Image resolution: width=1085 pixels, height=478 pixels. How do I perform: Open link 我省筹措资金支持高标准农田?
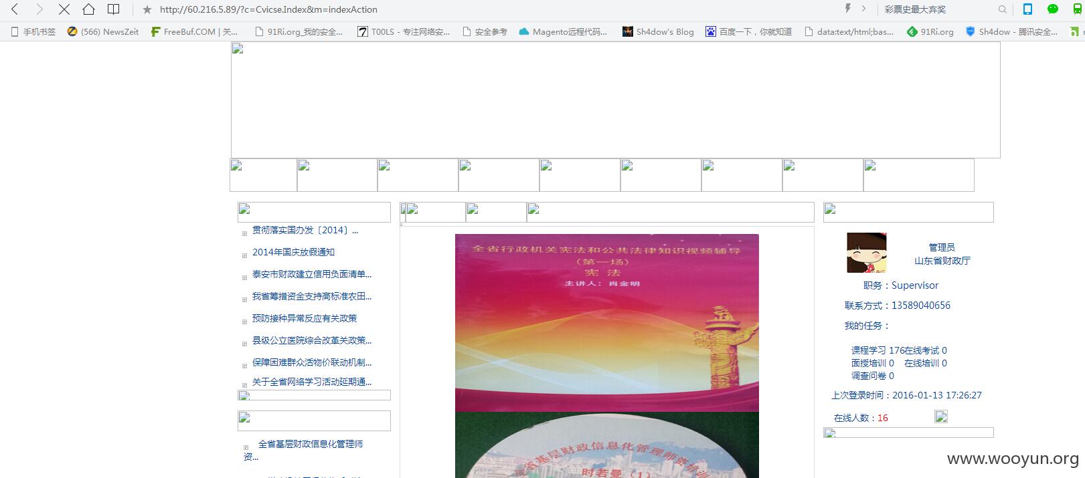tap(312, 296)
